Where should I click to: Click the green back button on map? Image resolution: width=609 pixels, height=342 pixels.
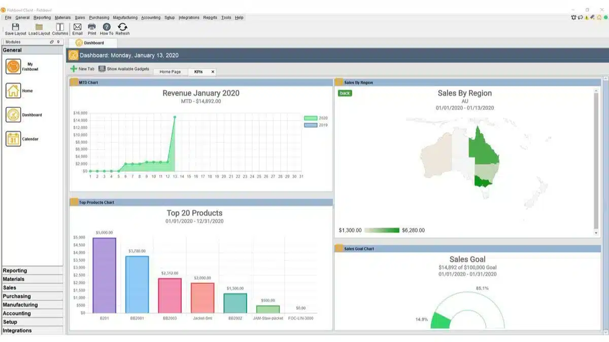point(345,93)
